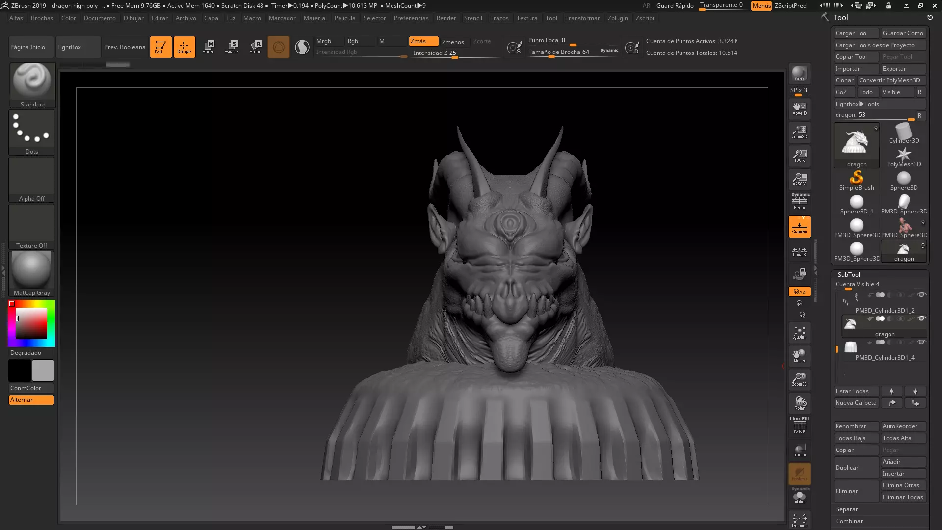Expand the Lightbox Tools section
The width and height of the screenshot is (942, 530).
point(857,104)
